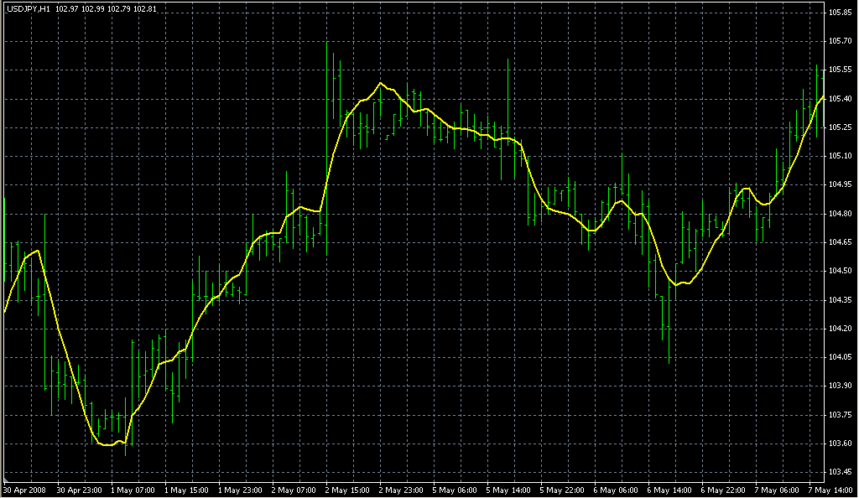Click the USDJPY,H1 symbol label
The image size is (859, 498).
[29, 8]
